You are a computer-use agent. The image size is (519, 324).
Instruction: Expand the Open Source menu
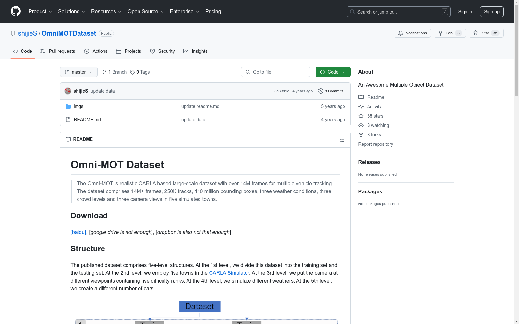146,12
